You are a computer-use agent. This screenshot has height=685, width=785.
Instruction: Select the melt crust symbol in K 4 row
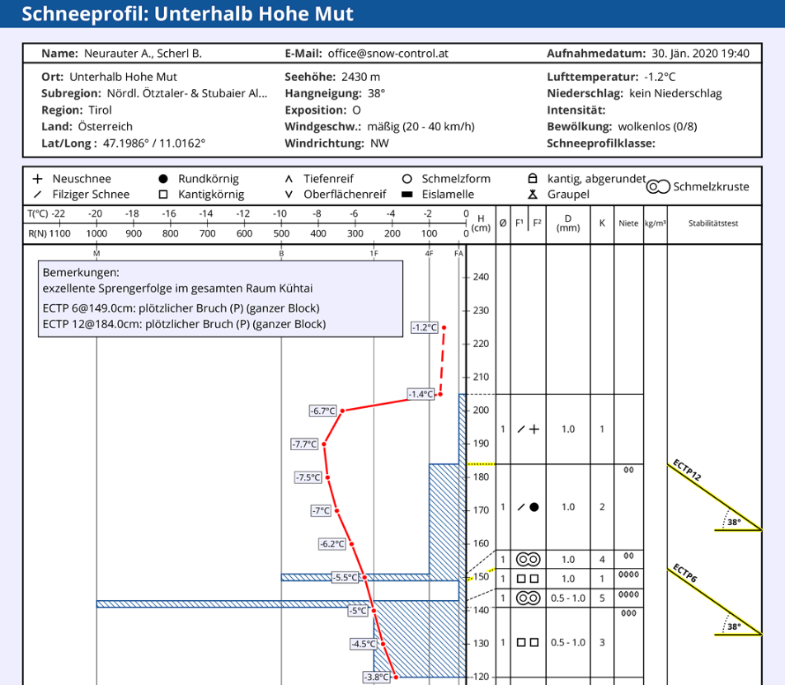click(x=529, y=559)
